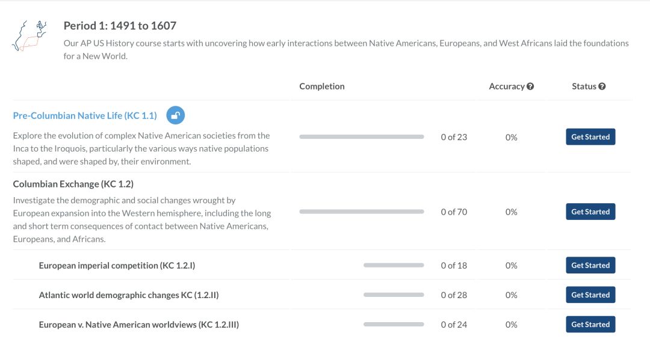Click the Accuracy column header label
The height and width of the screenshot is (348, 650).
coord(507,86)
